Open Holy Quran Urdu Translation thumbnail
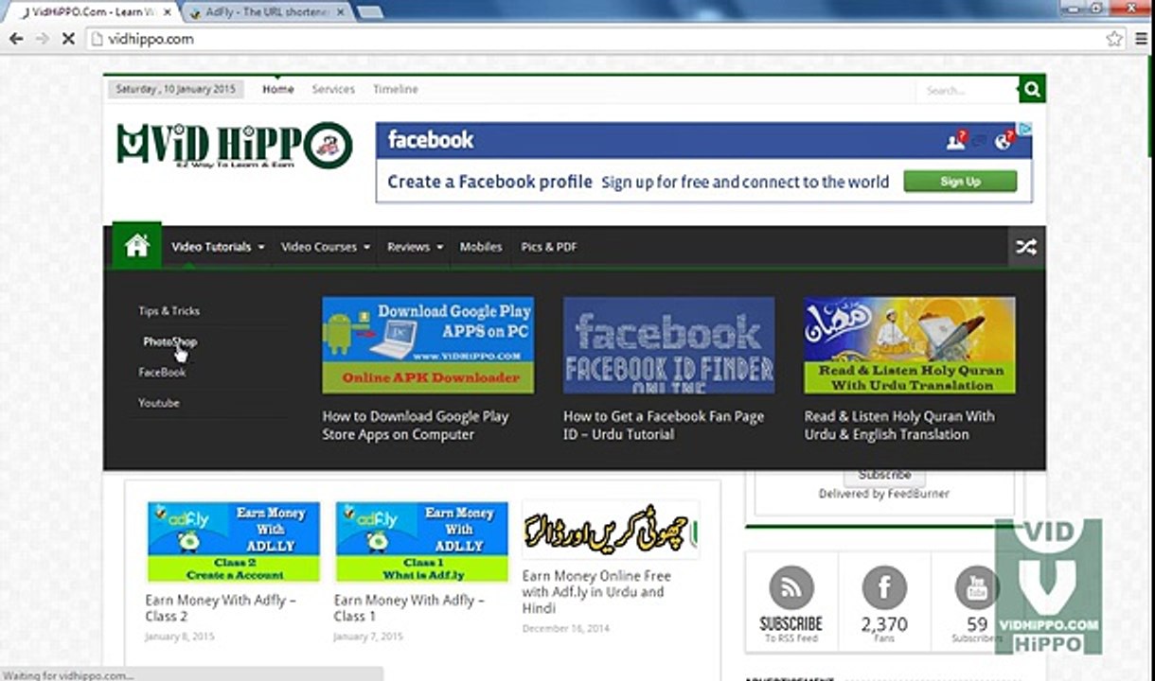 [910, 345]
